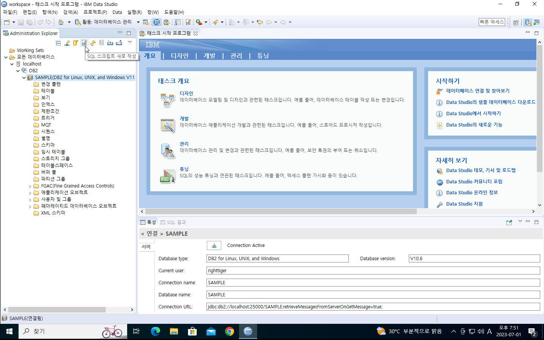Expand the 애플리케이션 오브젝트 folder
Image resolution: width=544 pixels, height=340 pixels.
[30, 193]
